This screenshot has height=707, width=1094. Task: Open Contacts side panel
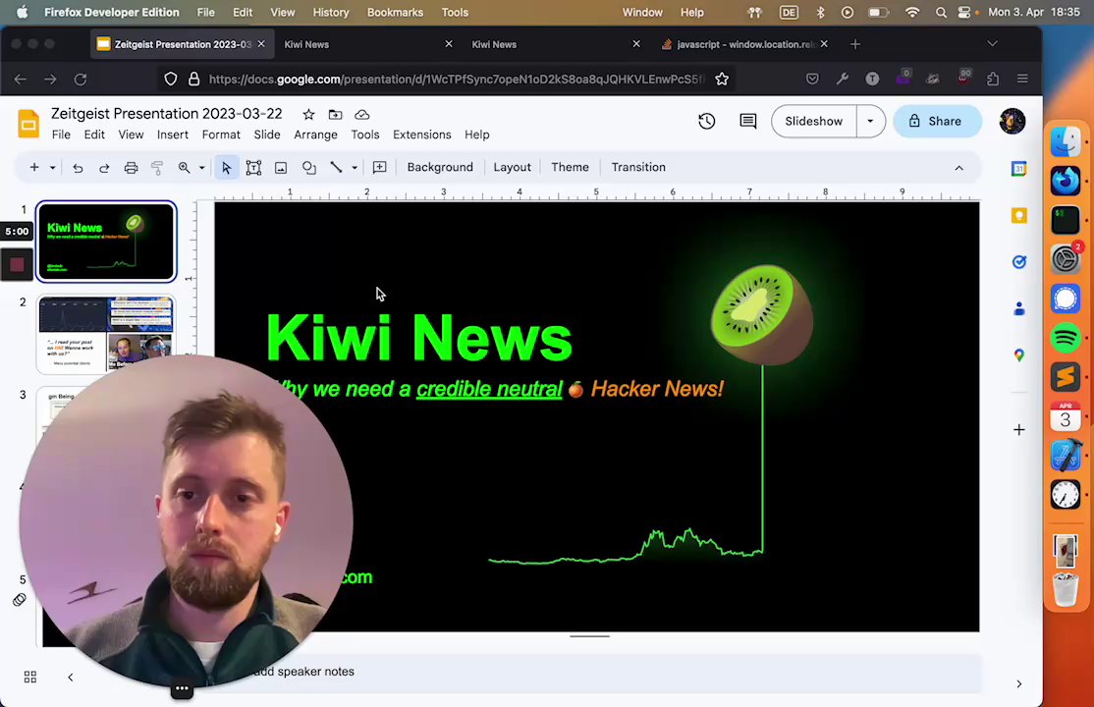click(1018, 308)
